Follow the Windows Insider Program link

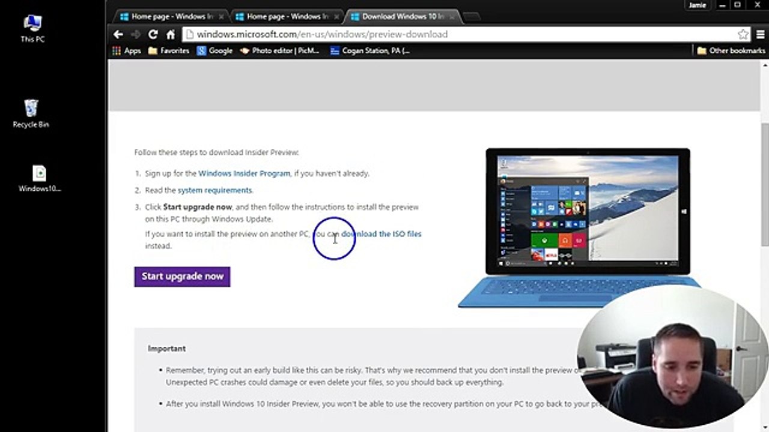pos(245,173)
